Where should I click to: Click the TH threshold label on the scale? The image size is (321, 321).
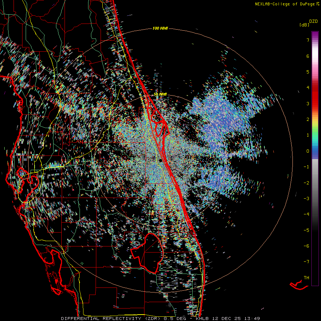[x=306, y=277]
